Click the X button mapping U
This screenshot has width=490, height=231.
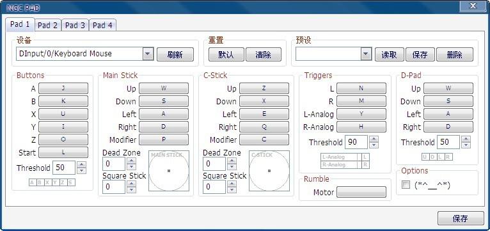click(x=63, y=114)
